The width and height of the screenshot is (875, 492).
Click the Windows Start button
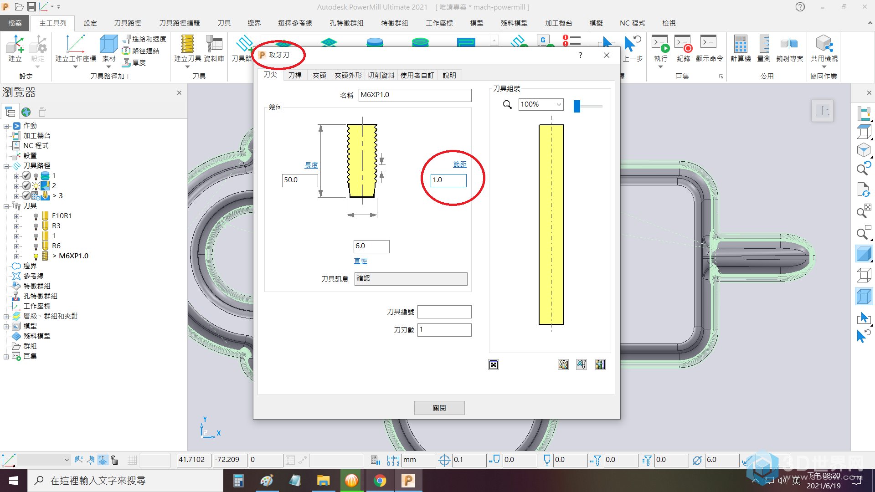click(14, 481)
